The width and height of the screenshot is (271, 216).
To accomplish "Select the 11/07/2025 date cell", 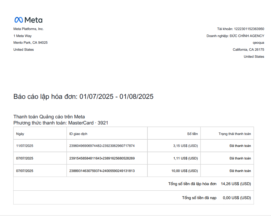I will (24, 146).
